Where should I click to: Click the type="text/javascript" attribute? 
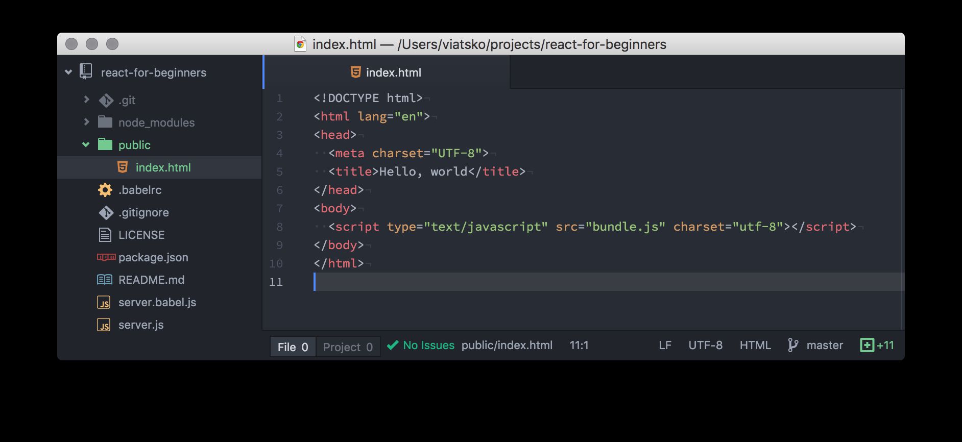(467, 227)
